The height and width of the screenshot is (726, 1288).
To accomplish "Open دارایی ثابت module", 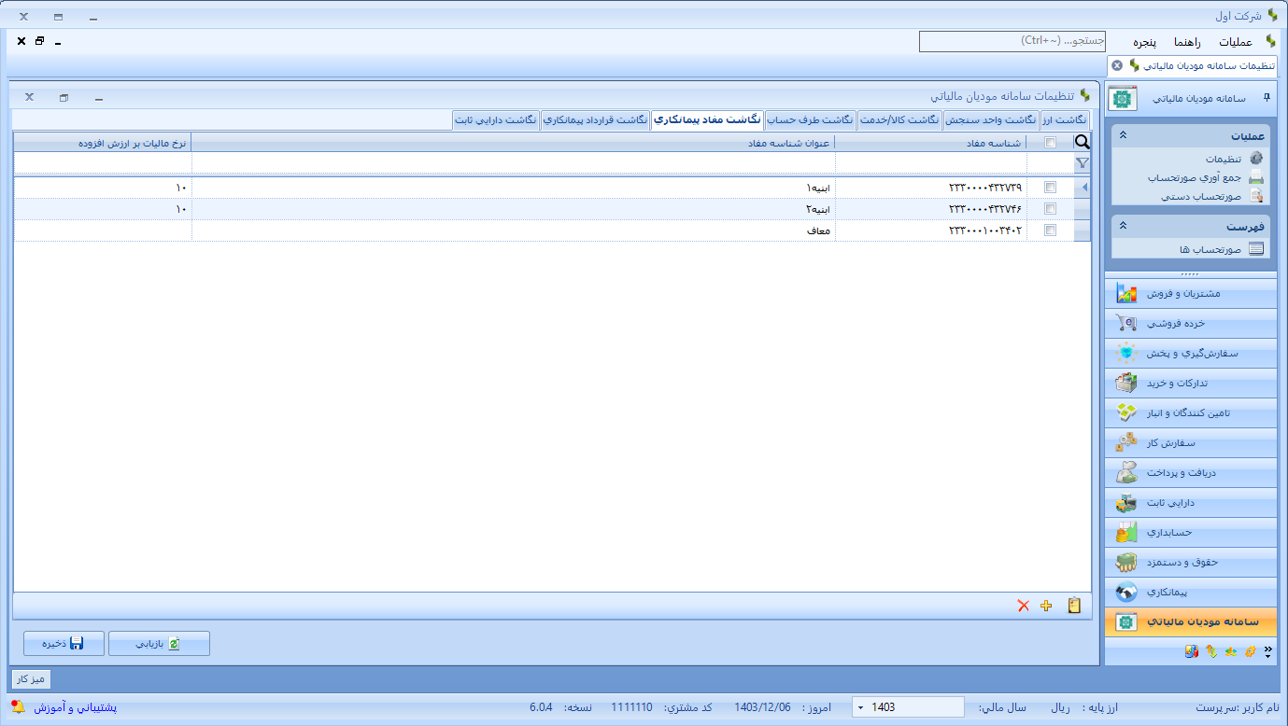I will click(x=1191, y=502).
